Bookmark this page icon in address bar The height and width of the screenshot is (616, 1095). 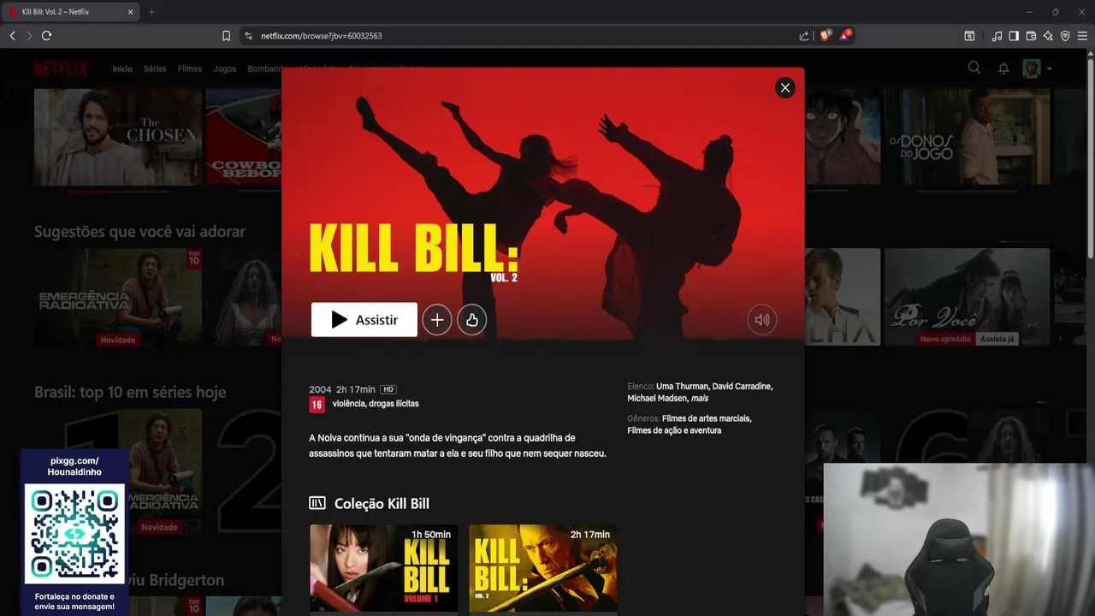[226, 36]
